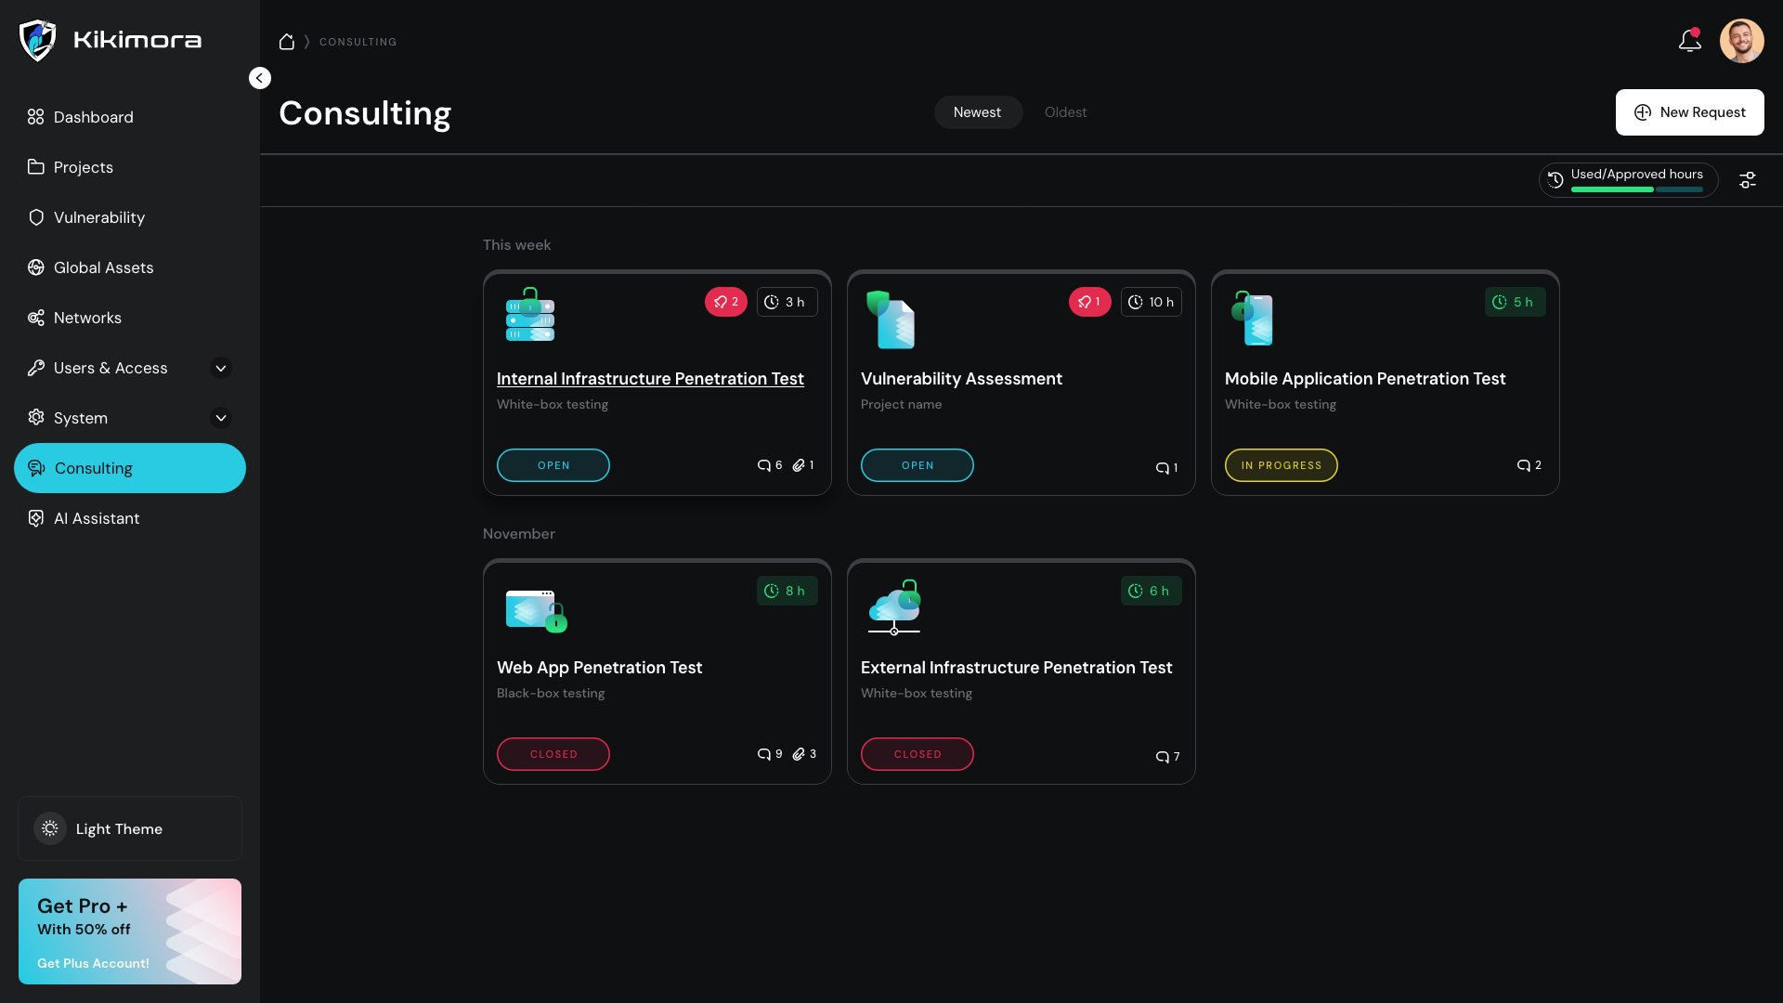Sort requests by Newest
Viewport: 1783px width, 1003px height.
coord(978,112)
